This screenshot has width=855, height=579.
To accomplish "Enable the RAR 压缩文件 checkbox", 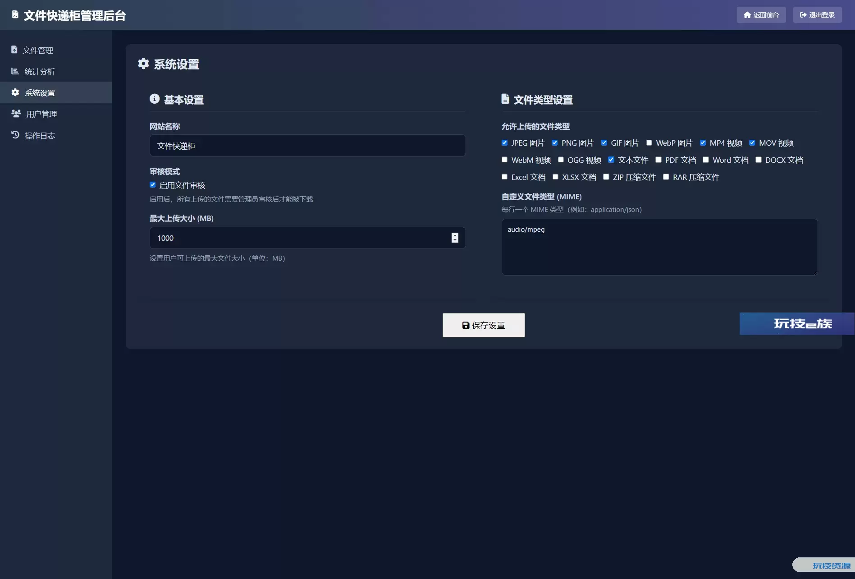I will [666, 177].
